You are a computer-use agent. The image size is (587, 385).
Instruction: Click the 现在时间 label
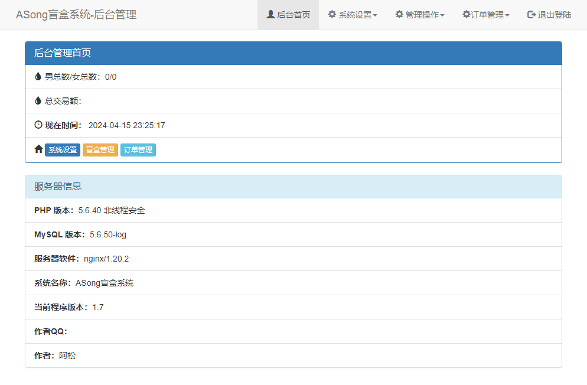click(63, 125)
